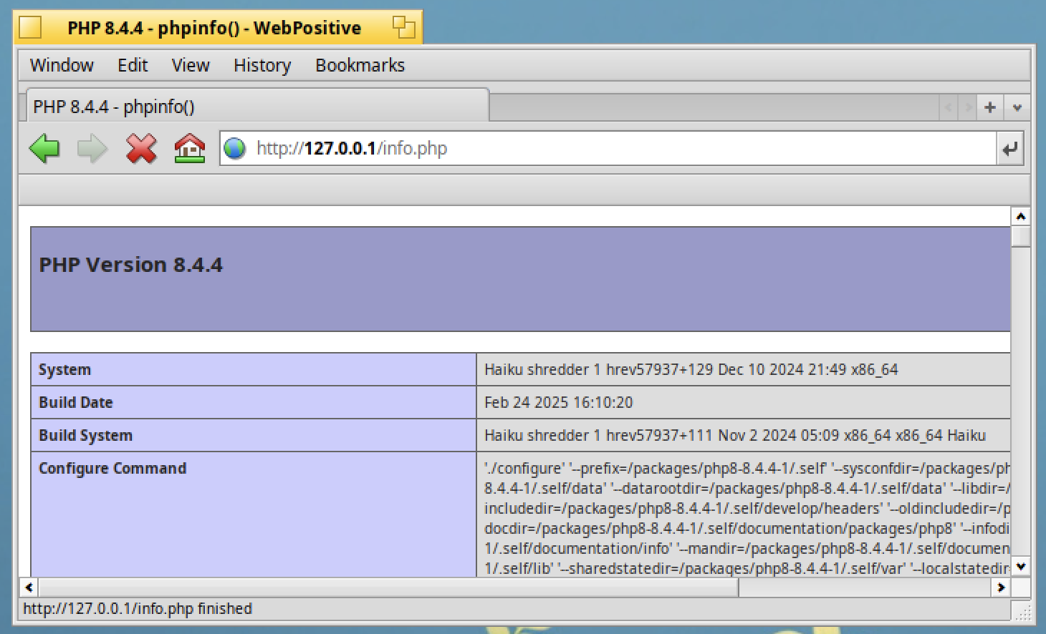This screenshot has width=1046, height=634.
Task: Click the vertical scrollbar thumb
Action: [x=1021, y=236]
